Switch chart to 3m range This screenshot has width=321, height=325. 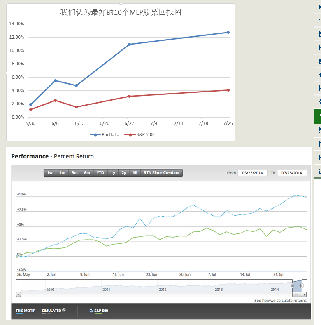pyautogui.click(x=74, y=173)
